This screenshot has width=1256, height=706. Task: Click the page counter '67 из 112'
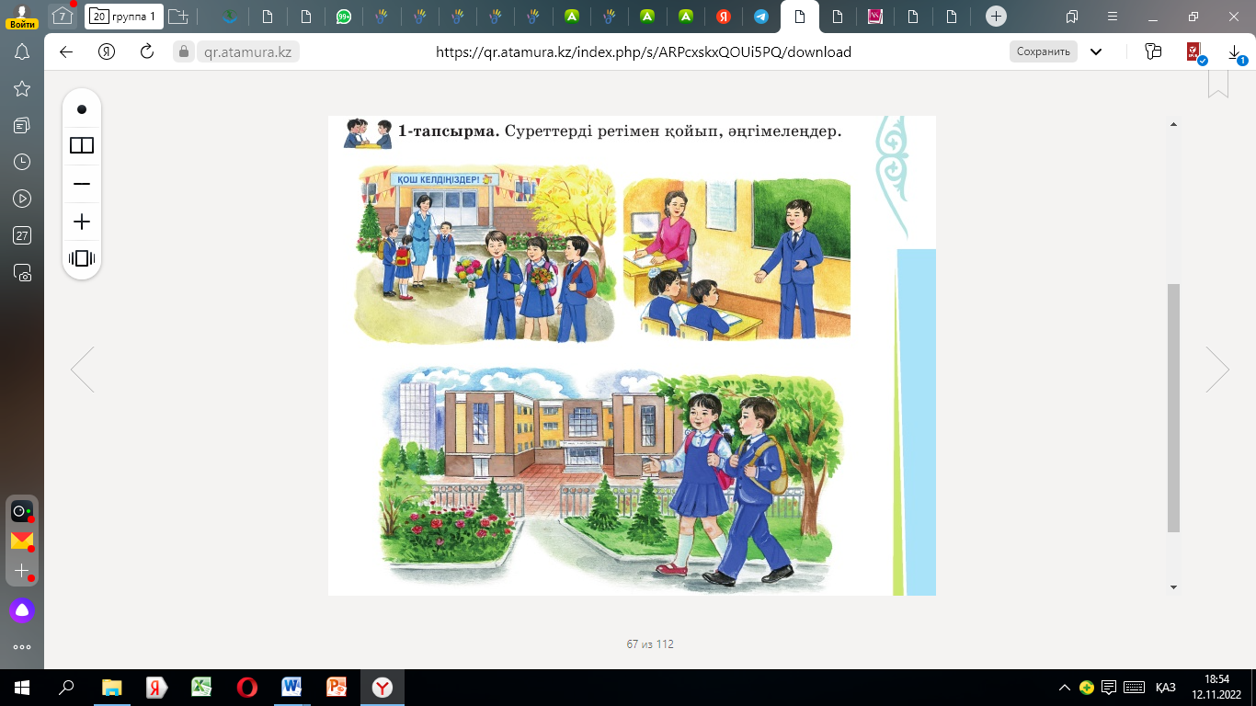point(650,644)
